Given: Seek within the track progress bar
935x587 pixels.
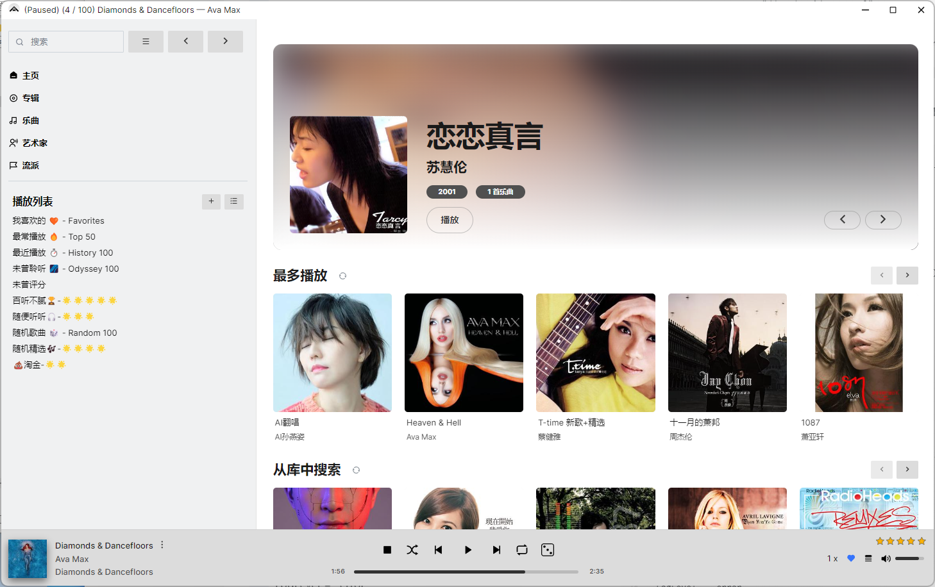Looking at the screenshot, I should click(466, 572).
